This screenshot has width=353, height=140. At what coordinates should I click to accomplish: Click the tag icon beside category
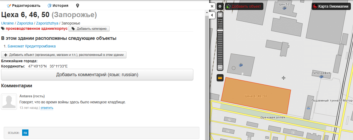(x=3, y=28)
